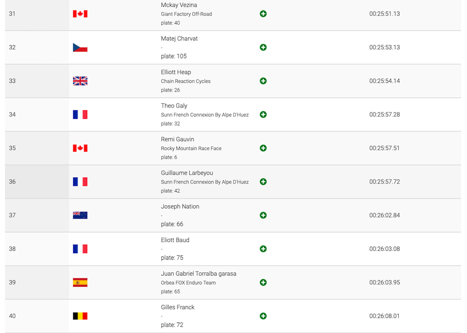Click the Czech flag in row 32

(80, 47)
